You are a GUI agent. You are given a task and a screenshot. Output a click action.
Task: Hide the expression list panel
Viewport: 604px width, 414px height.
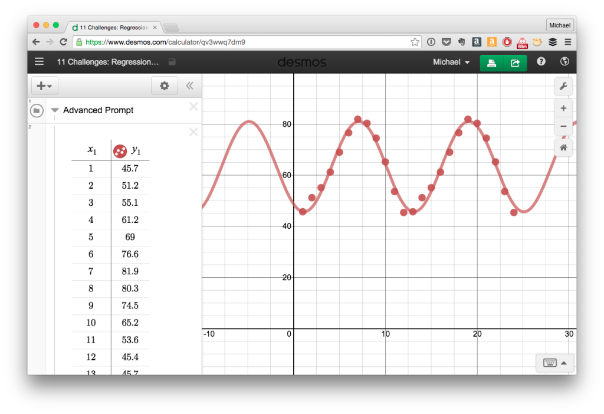tap(189, 86)
